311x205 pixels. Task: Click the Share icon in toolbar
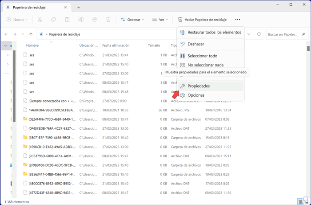click(95, 20)
